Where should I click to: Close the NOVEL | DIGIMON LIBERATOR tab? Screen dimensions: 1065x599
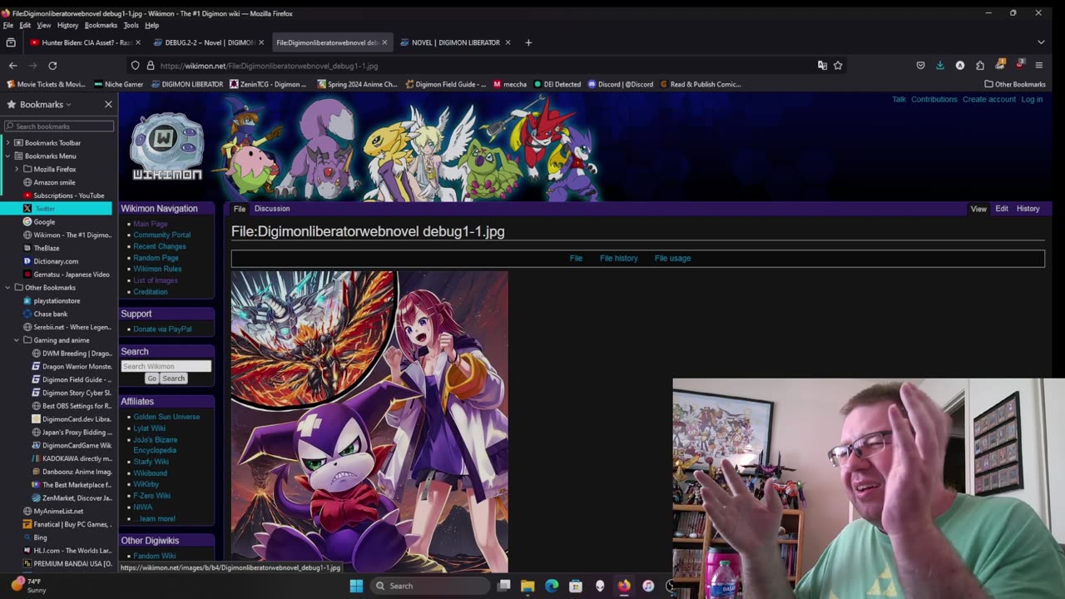[508, 42]
